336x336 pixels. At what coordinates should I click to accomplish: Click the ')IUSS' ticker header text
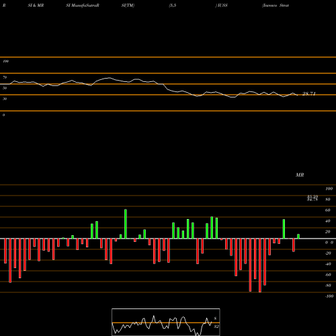(x=221, y=5)
